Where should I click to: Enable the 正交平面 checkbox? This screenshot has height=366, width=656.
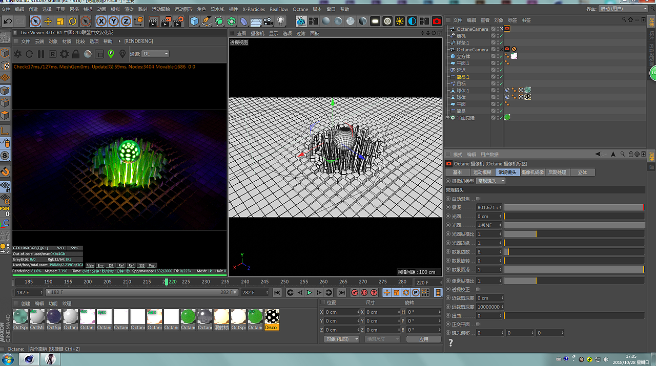(x=478, y=324)
